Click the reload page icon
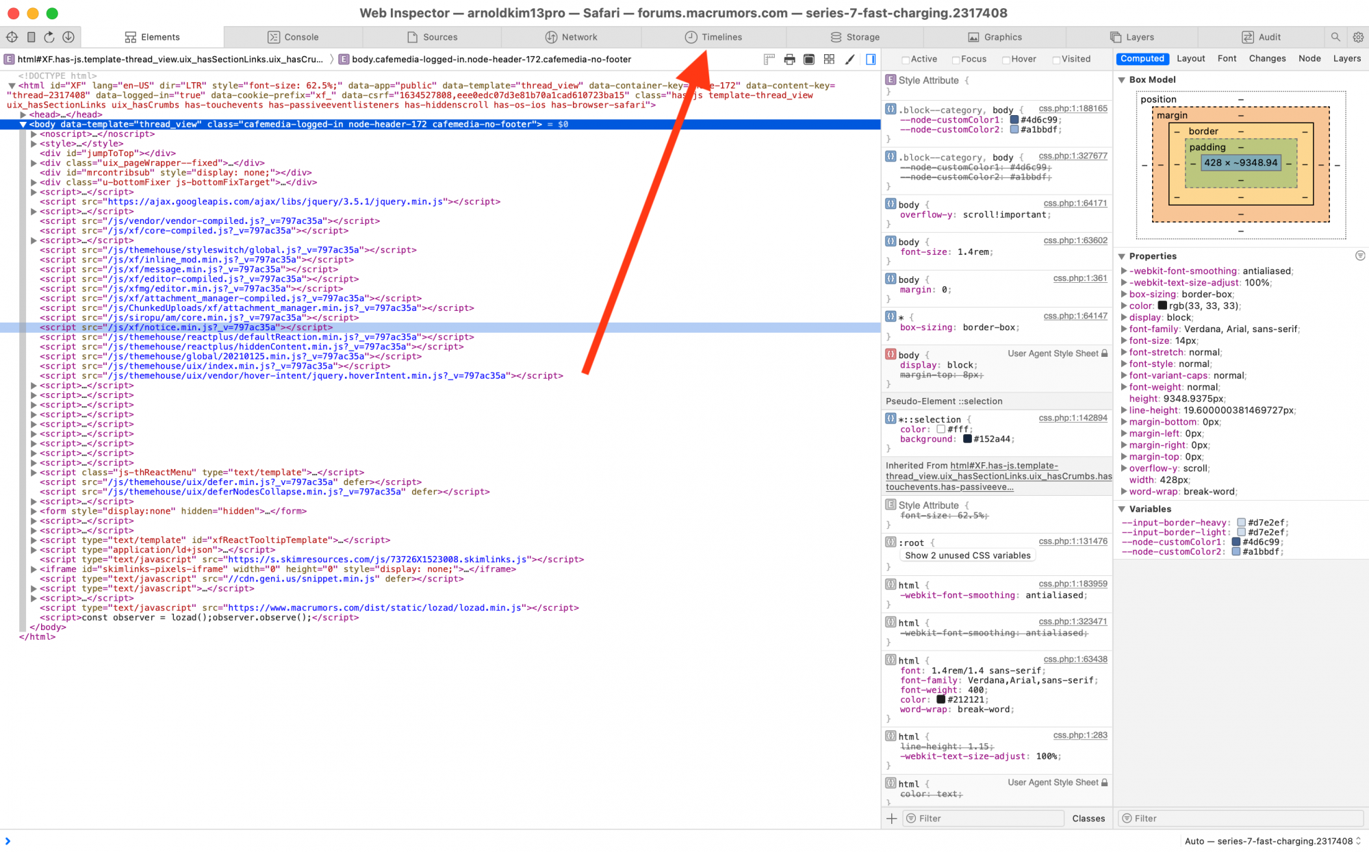The image size is (1369, 852). [x=49, y=37]
